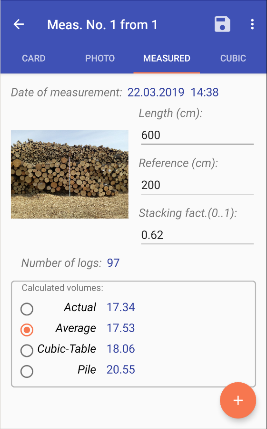267x429 pixels.
Task: Edit the Stacking factor field
Action: pyautogui.click(x=197, y=235)
